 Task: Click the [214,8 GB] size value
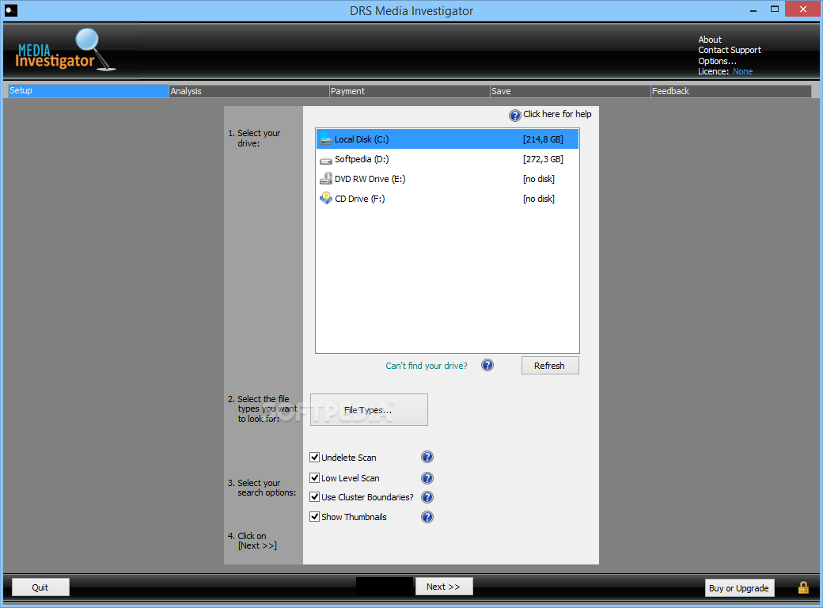(x=543, y=139)
